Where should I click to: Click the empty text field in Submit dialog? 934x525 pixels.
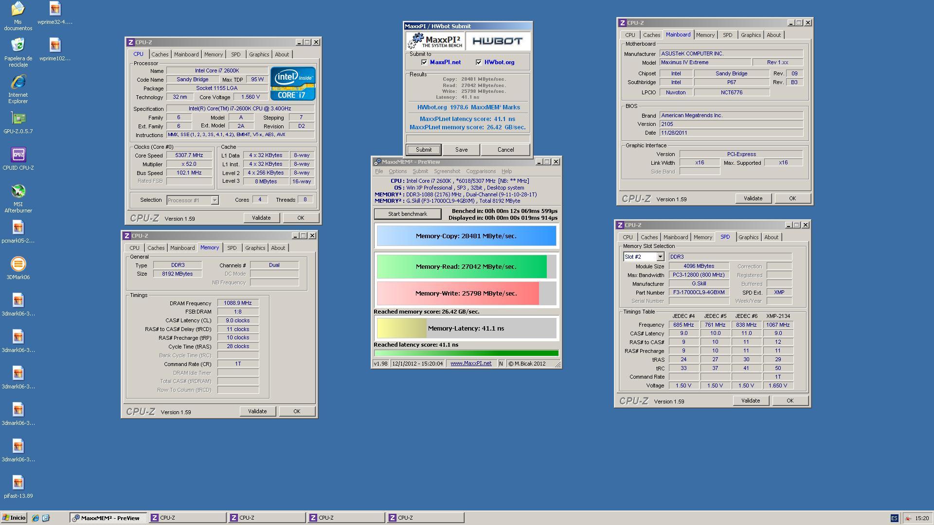pos(468,139)
